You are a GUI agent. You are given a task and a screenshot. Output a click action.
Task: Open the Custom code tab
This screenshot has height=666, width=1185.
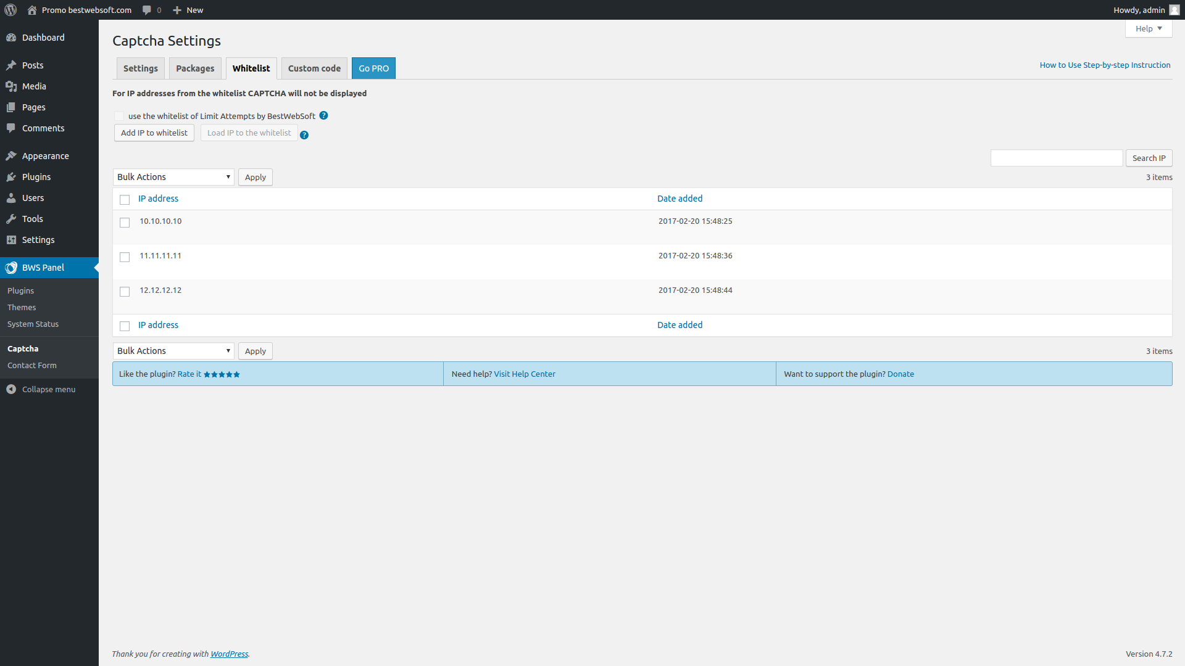click(314, 68)
